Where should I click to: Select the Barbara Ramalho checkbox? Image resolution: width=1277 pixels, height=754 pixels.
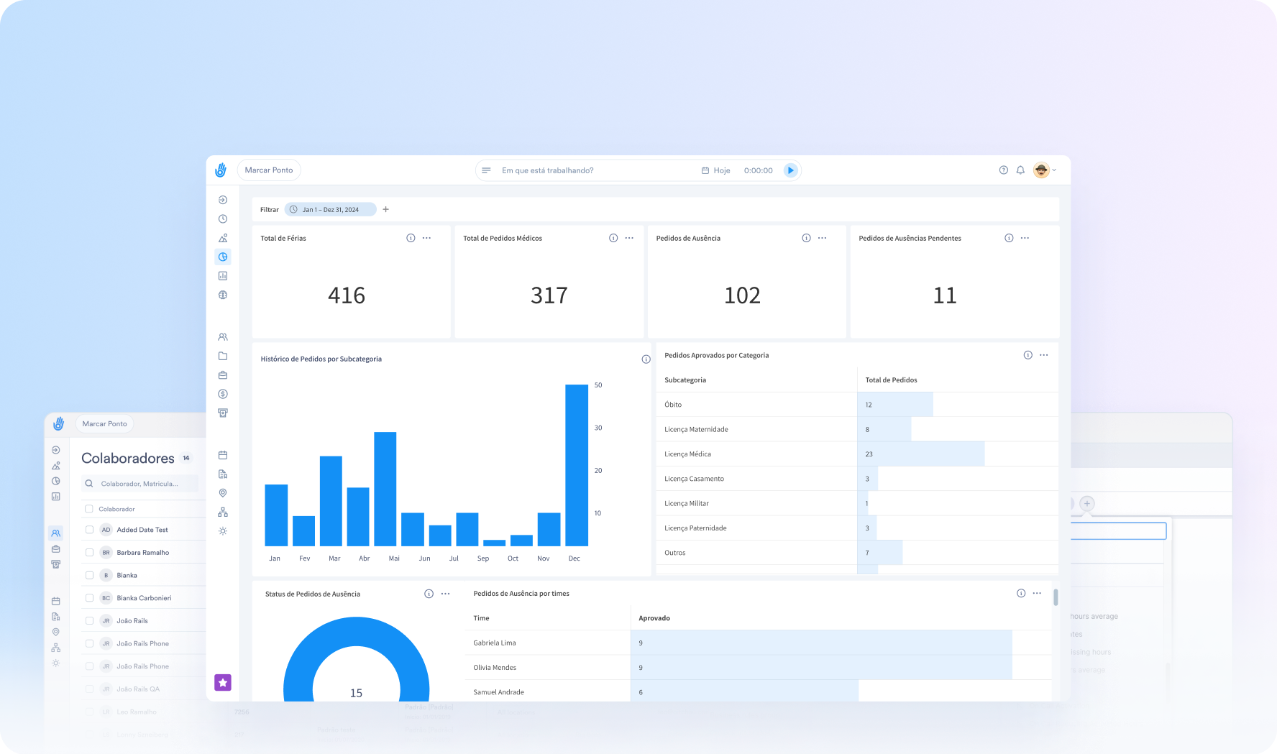[x=89, y=553]
